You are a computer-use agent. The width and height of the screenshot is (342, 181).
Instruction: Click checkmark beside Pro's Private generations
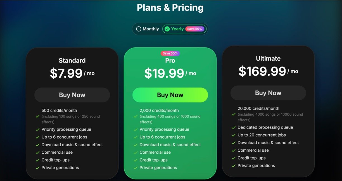tap(136, 168)
